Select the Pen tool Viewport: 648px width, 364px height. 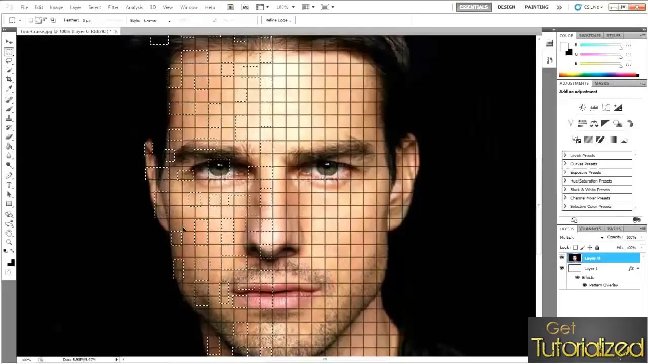coord(9,176)
